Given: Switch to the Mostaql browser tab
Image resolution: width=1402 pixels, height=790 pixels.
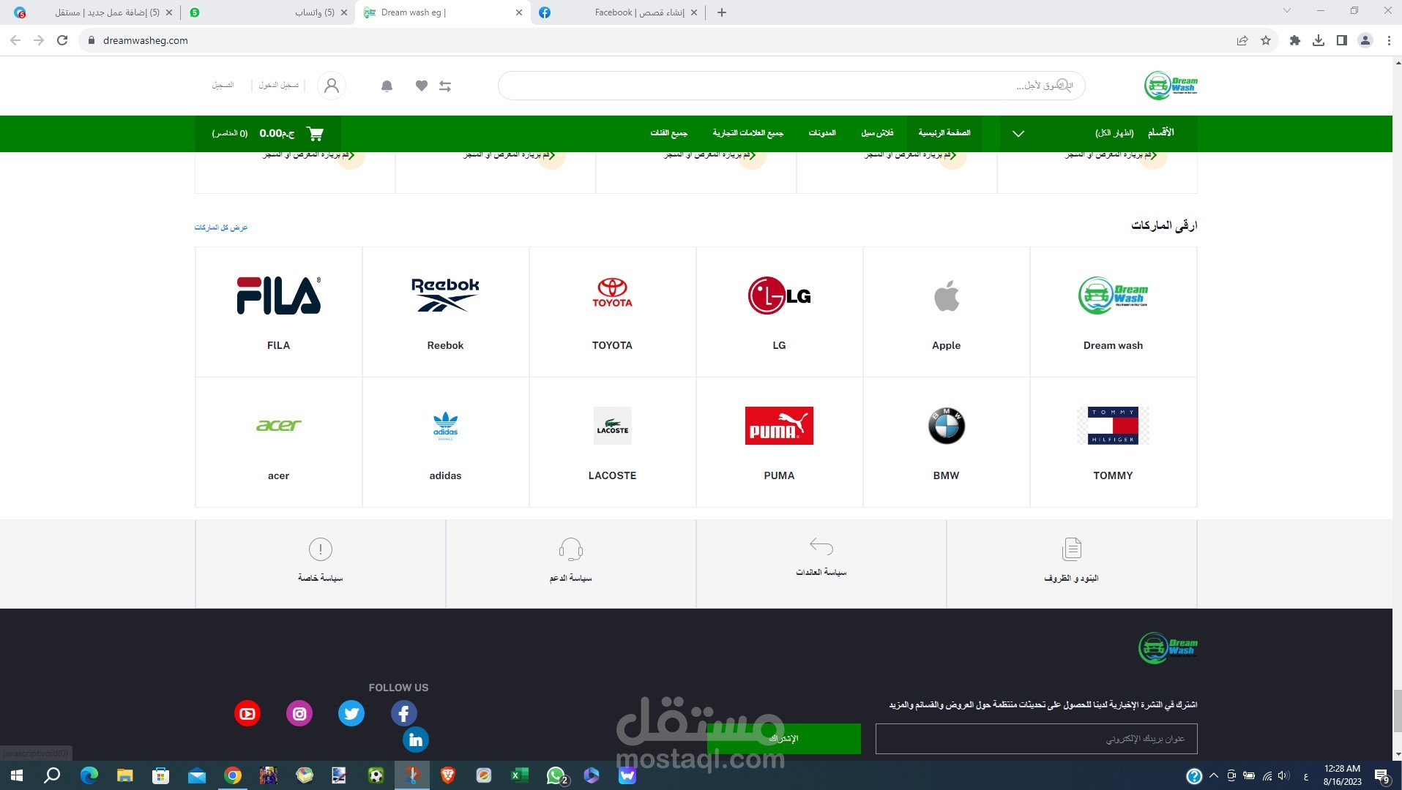Looking at the screenshot, I should coord(93,12).
